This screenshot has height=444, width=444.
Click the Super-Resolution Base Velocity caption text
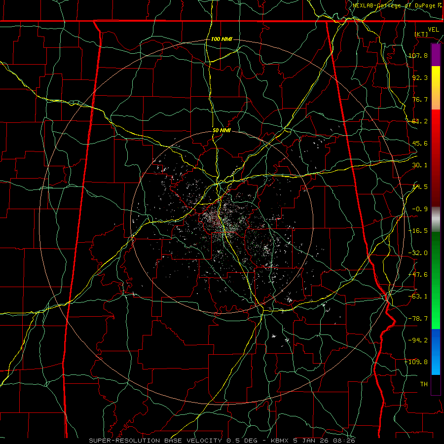point(222,441)
